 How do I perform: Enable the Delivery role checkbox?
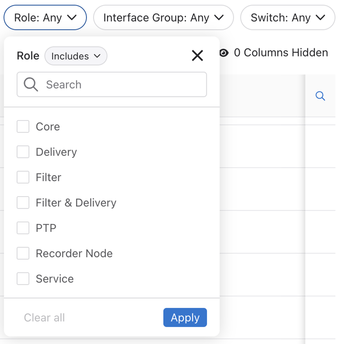[x=23, y=152]
